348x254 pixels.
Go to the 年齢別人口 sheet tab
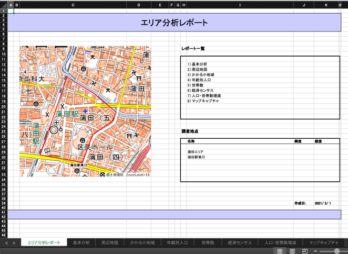(177, 242)
